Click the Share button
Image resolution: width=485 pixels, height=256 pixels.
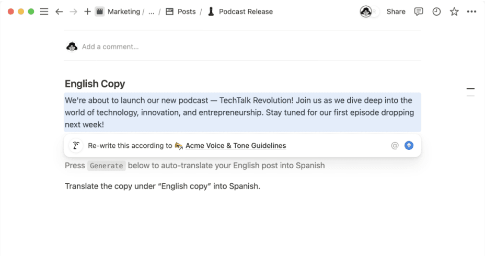tap(396, 11)
